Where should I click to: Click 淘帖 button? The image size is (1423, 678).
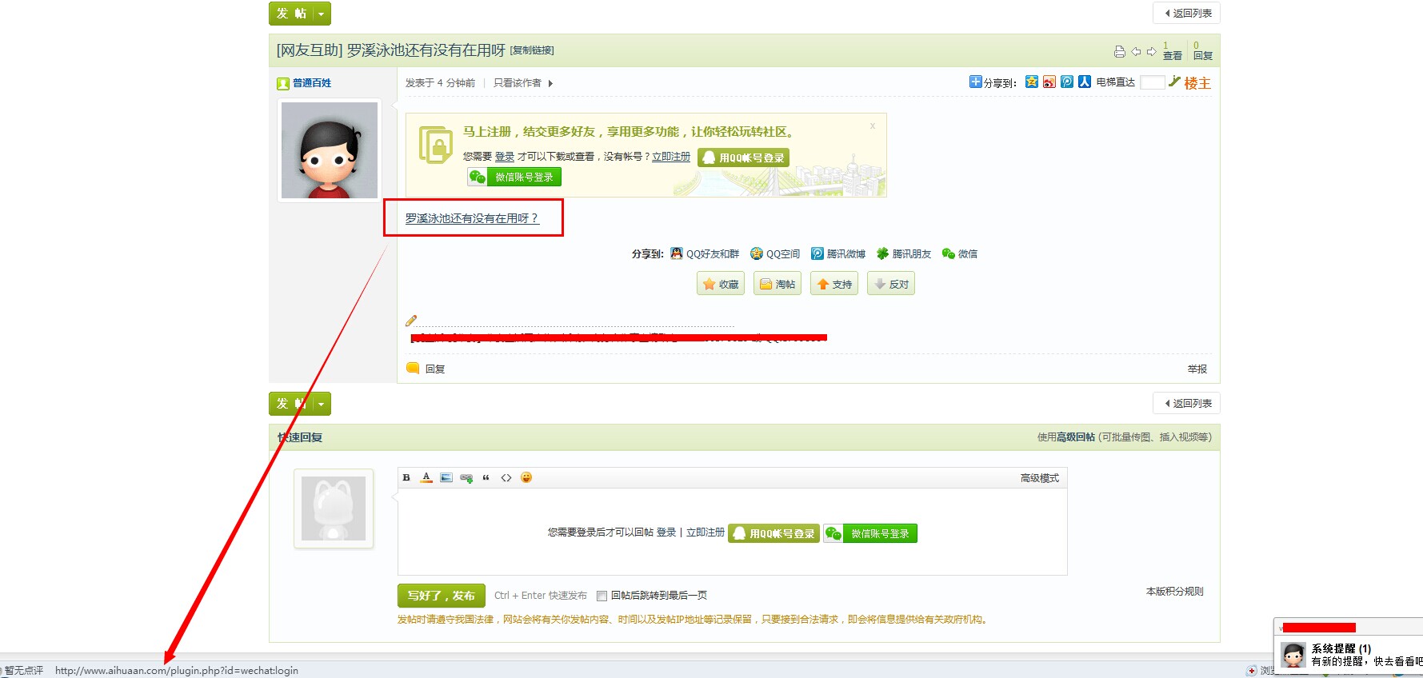[777, 284]
